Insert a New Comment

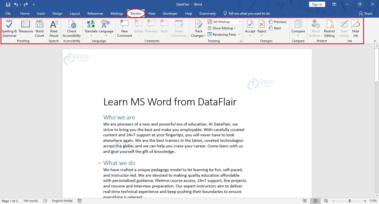[x=124, y=28]
